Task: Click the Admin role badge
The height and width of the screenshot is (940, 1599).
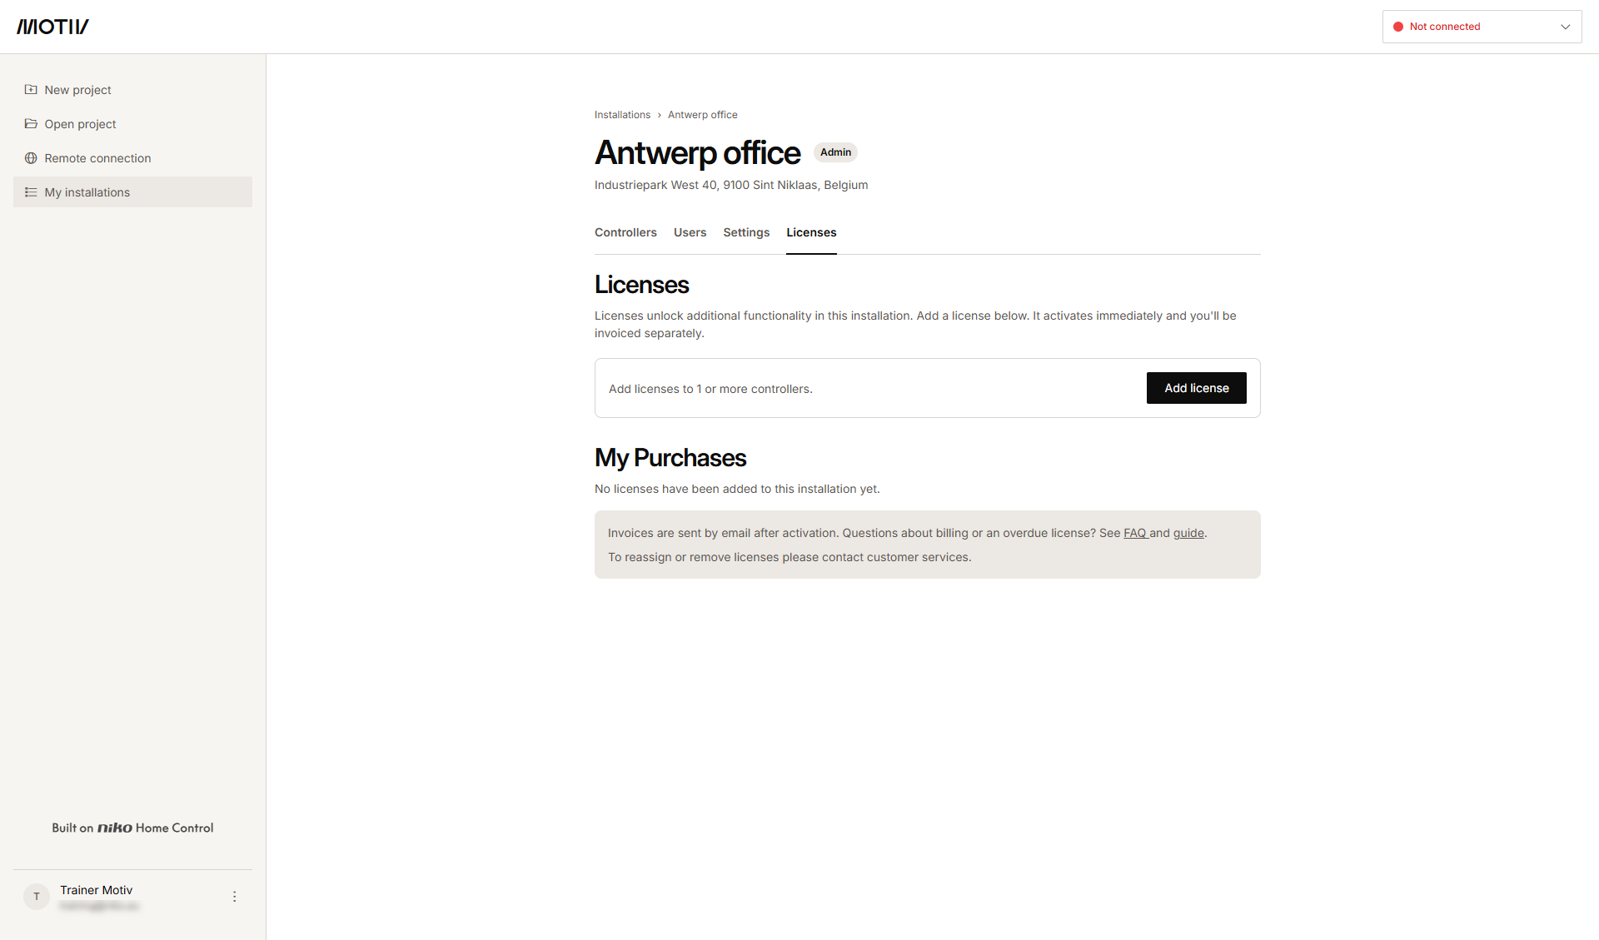Action: (x=835, y=152)
